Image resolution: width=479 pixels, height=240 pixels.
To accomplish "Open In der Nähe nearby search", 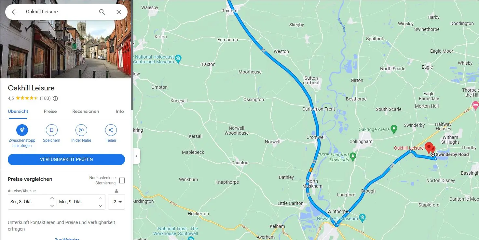I will coord(81,130).
